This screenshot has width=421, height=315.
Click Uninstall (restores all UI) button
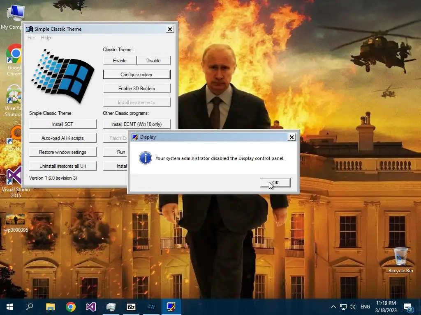point(62,166)
